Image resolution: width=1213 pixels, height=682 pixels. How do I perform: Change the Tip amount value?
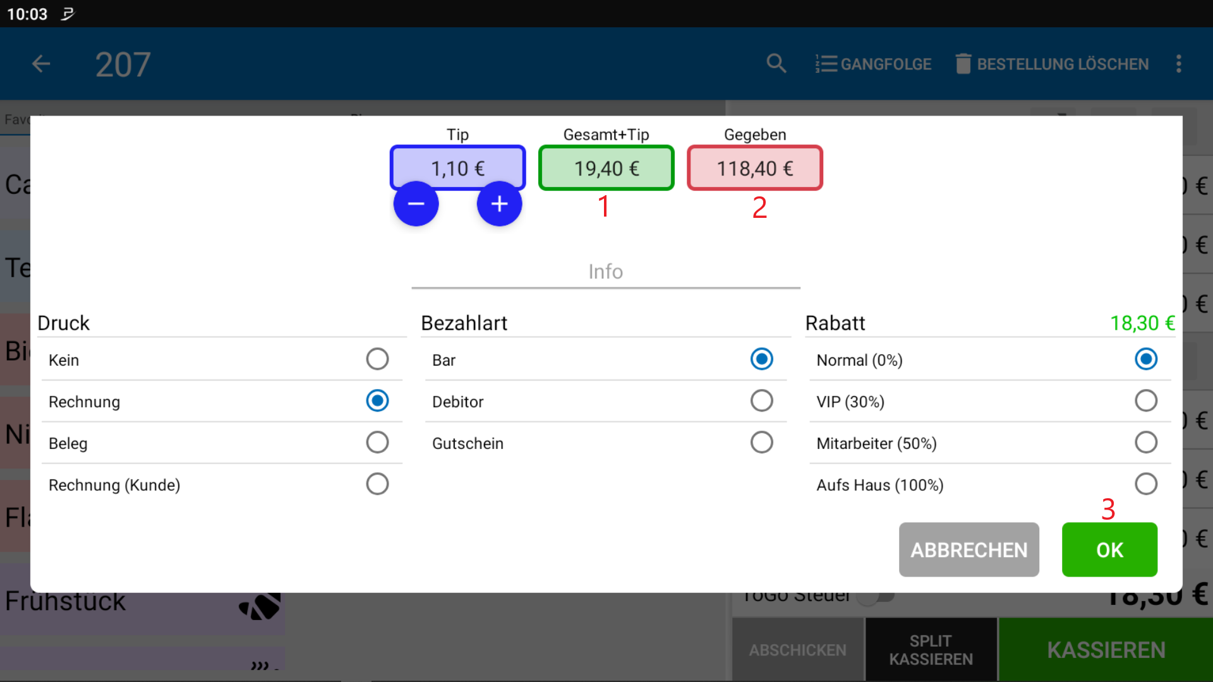(x=457, y=168)
